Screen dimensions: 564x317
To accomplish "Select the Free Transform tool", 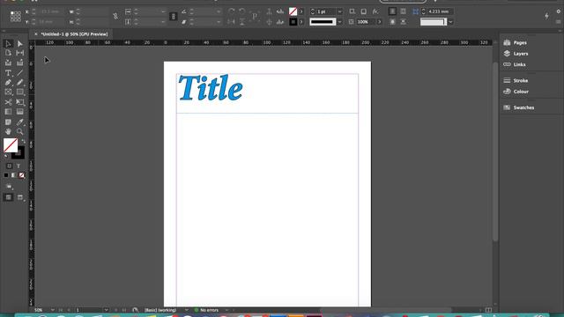I will tap(19, 102).
